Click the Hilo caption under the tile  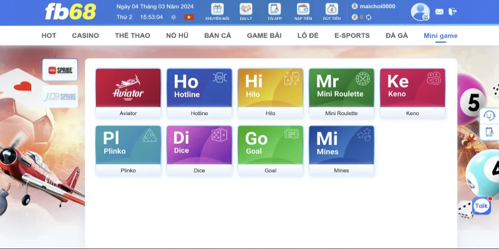[x=271, y=113]
